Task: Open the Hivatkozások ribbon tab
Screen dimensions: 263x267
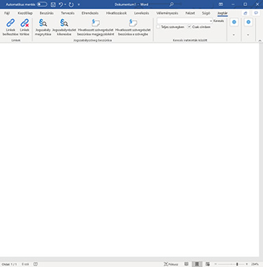Action: click(116, 13)
